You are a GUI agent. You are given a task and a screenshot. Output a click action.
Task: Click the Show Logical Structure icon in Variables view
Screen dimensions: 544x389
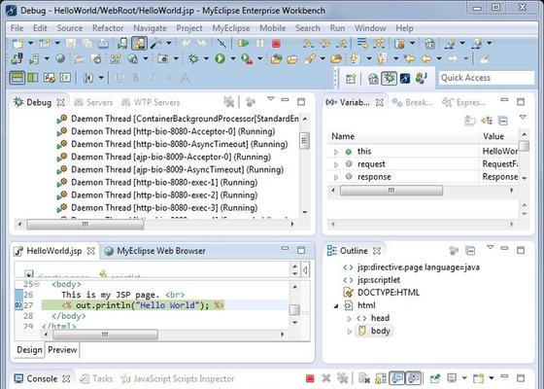487,121
